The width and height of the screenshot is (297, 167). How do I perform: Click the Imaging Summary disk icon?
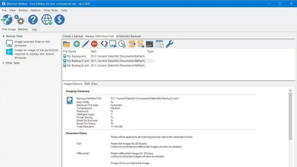point(70,101)
